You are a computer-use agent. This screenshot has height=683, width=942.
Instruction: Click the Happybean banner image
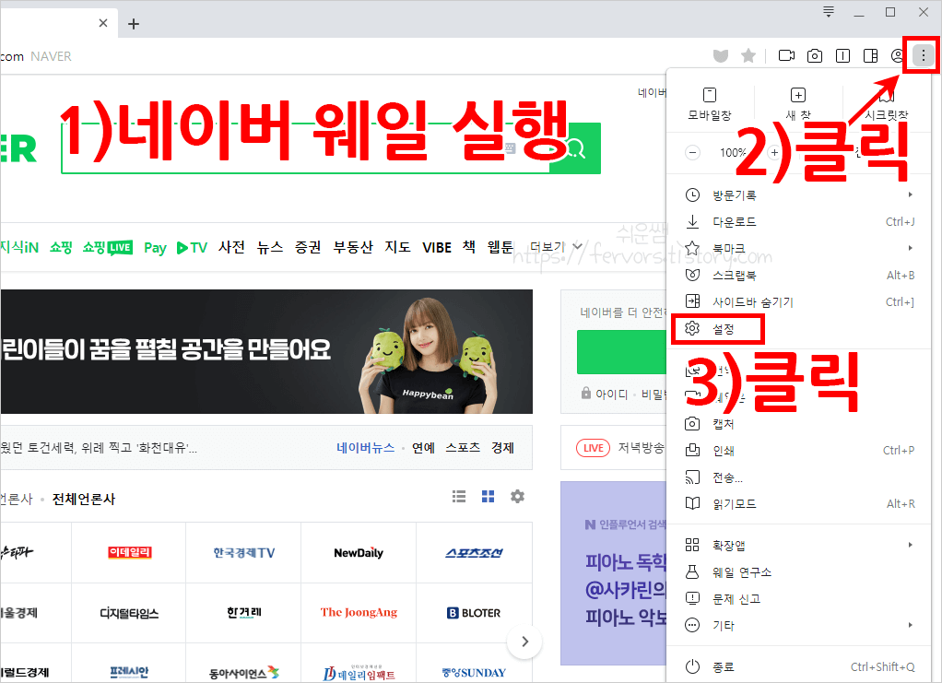click(266, 351)
